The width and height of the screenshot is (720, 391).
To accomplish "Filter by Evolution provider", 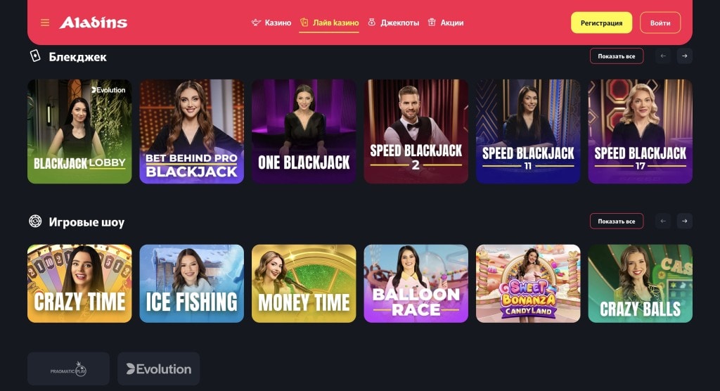I will [x=158, y=369].
